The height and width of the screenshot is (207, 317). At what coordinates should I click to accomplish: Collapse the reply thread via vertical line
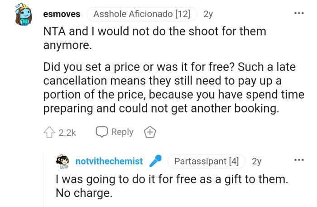pos(44,182)
